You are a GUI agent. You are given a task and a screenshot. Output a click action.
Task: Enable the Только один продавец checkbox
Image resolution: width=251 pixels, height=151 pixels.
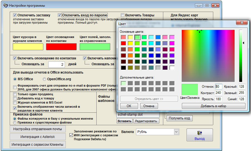point(15,94)
